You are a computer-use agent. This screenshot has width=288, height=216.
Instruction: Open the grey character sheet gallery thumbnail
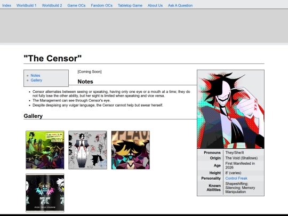point(88,150)
